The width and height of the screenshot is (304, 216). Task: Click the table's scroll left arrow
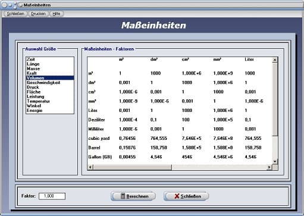(x=90, y=167)
